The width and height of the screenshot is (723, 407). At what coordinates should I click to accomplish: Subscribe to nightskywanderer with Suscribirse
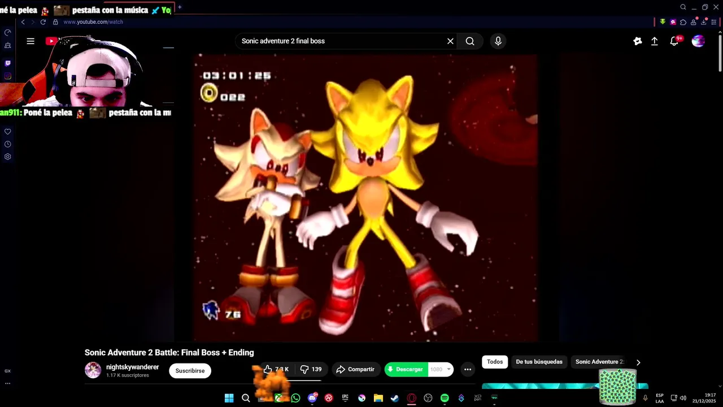click(190, 370)
